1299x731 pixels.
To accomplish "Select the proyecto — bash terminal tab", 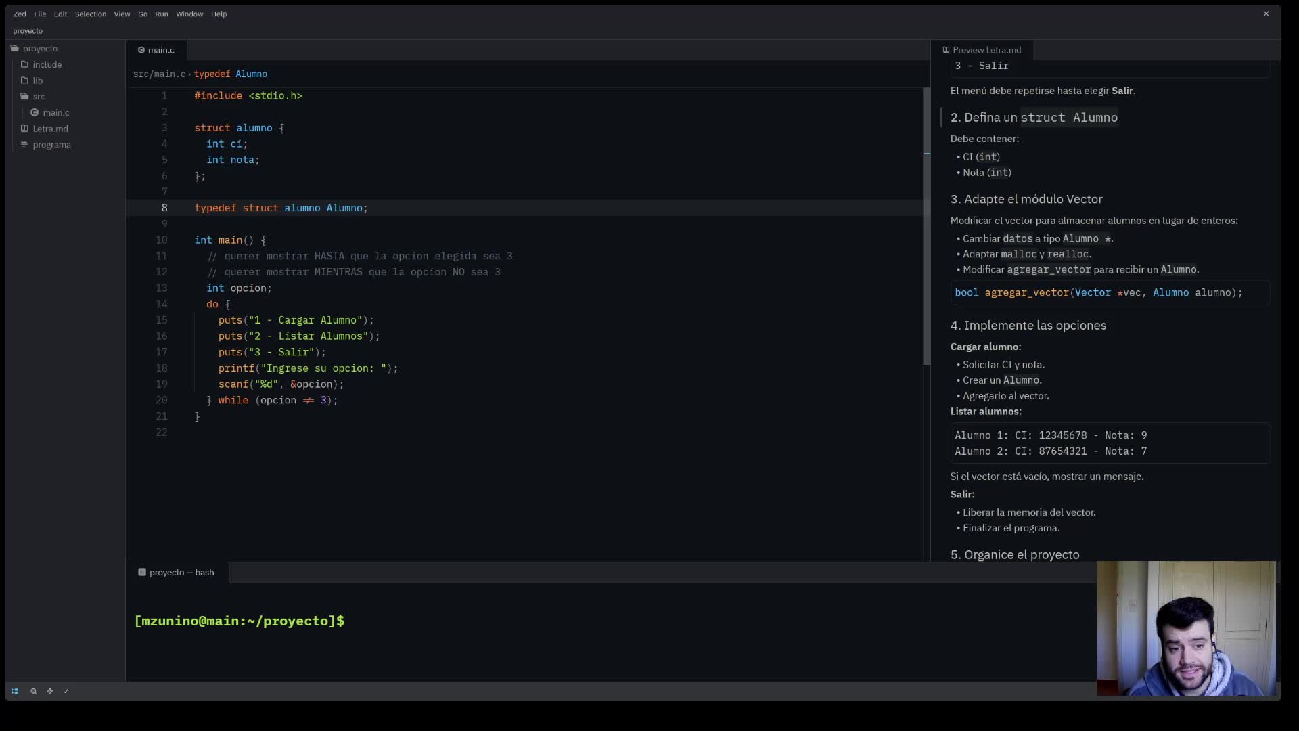I will pos(177,572).
